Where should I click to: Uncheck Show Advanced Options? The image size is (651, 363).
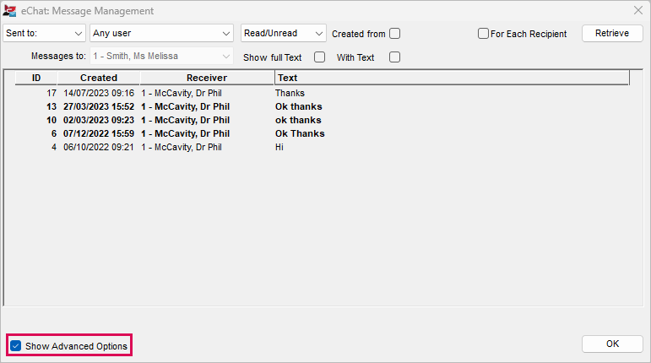tap(16, 346)
